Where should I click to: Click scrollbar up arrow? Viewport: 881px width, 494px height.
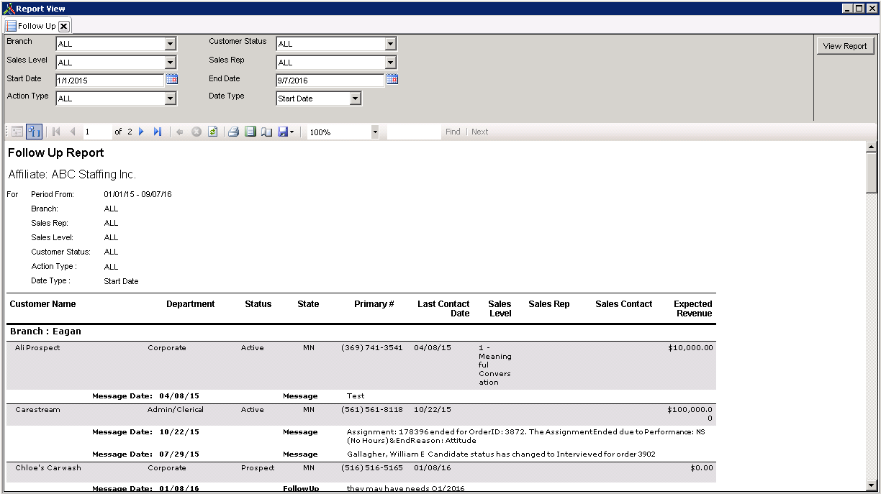coord(872,147)
